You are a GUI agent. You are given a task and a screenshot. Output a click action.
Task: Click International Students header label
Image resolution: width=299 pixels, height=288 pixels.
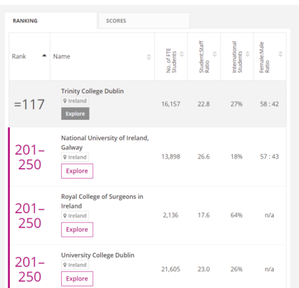[x=237, y=57]
